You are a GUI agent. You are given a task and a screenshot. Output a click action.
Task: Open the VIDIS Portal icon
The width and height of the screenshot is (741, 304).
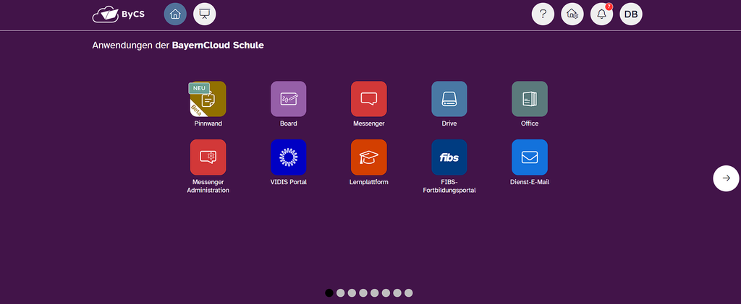click(288, 157)
